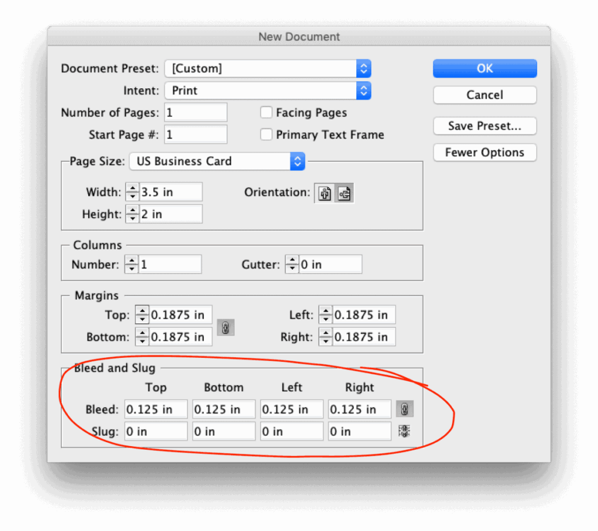Toggle the bleed settings chain link icon
The height and width of the screenshot is (531, 598).
404,409
